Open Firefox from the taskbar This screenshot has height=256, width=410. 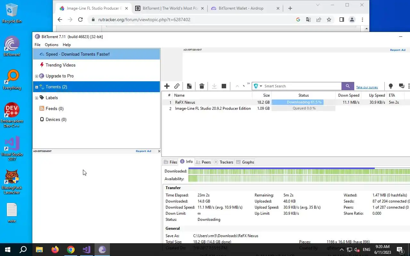[x=55, y=250]
